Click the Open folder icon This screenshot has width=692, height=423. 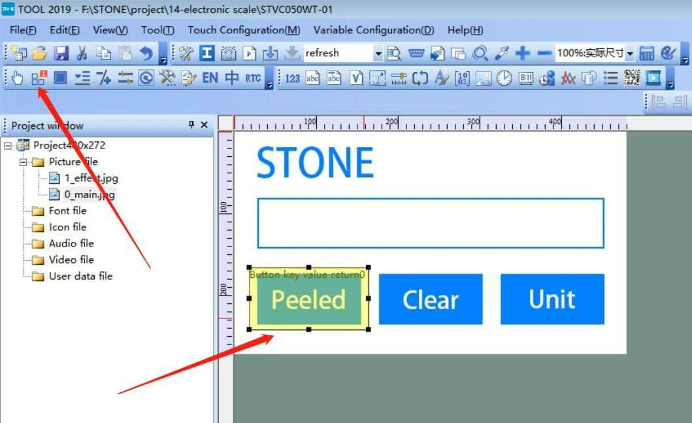(x=40, y=53)
